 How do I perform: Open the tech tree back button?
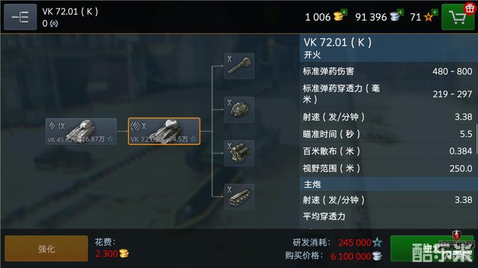(x=20, y=17)
